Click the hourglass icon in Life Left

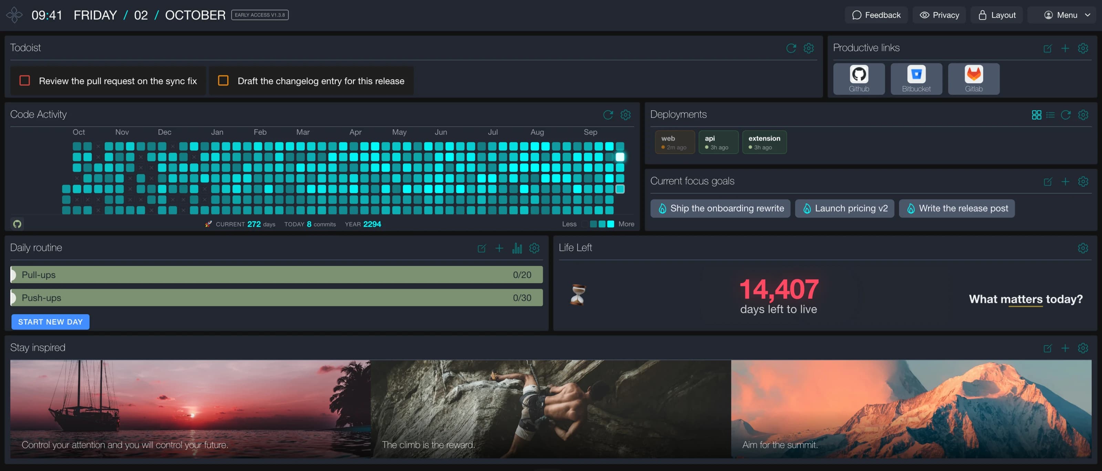(x=578, y=295)
